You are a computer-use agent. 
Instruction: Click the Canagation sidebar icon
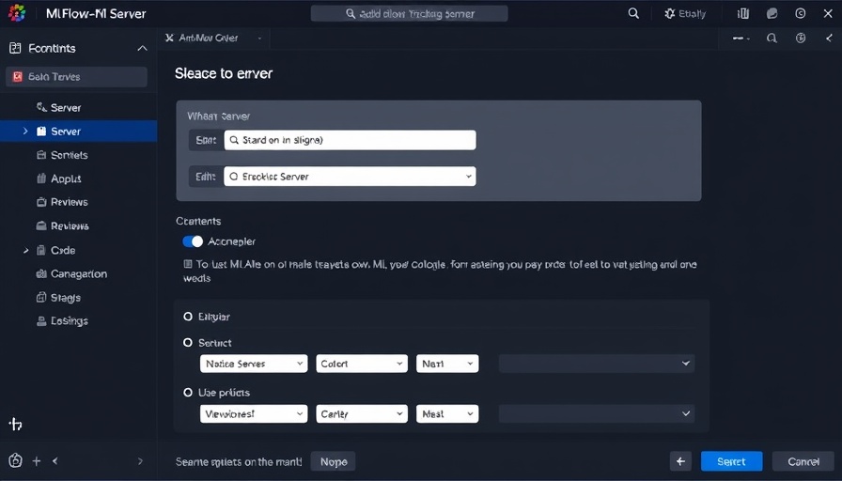coord(41,273)
